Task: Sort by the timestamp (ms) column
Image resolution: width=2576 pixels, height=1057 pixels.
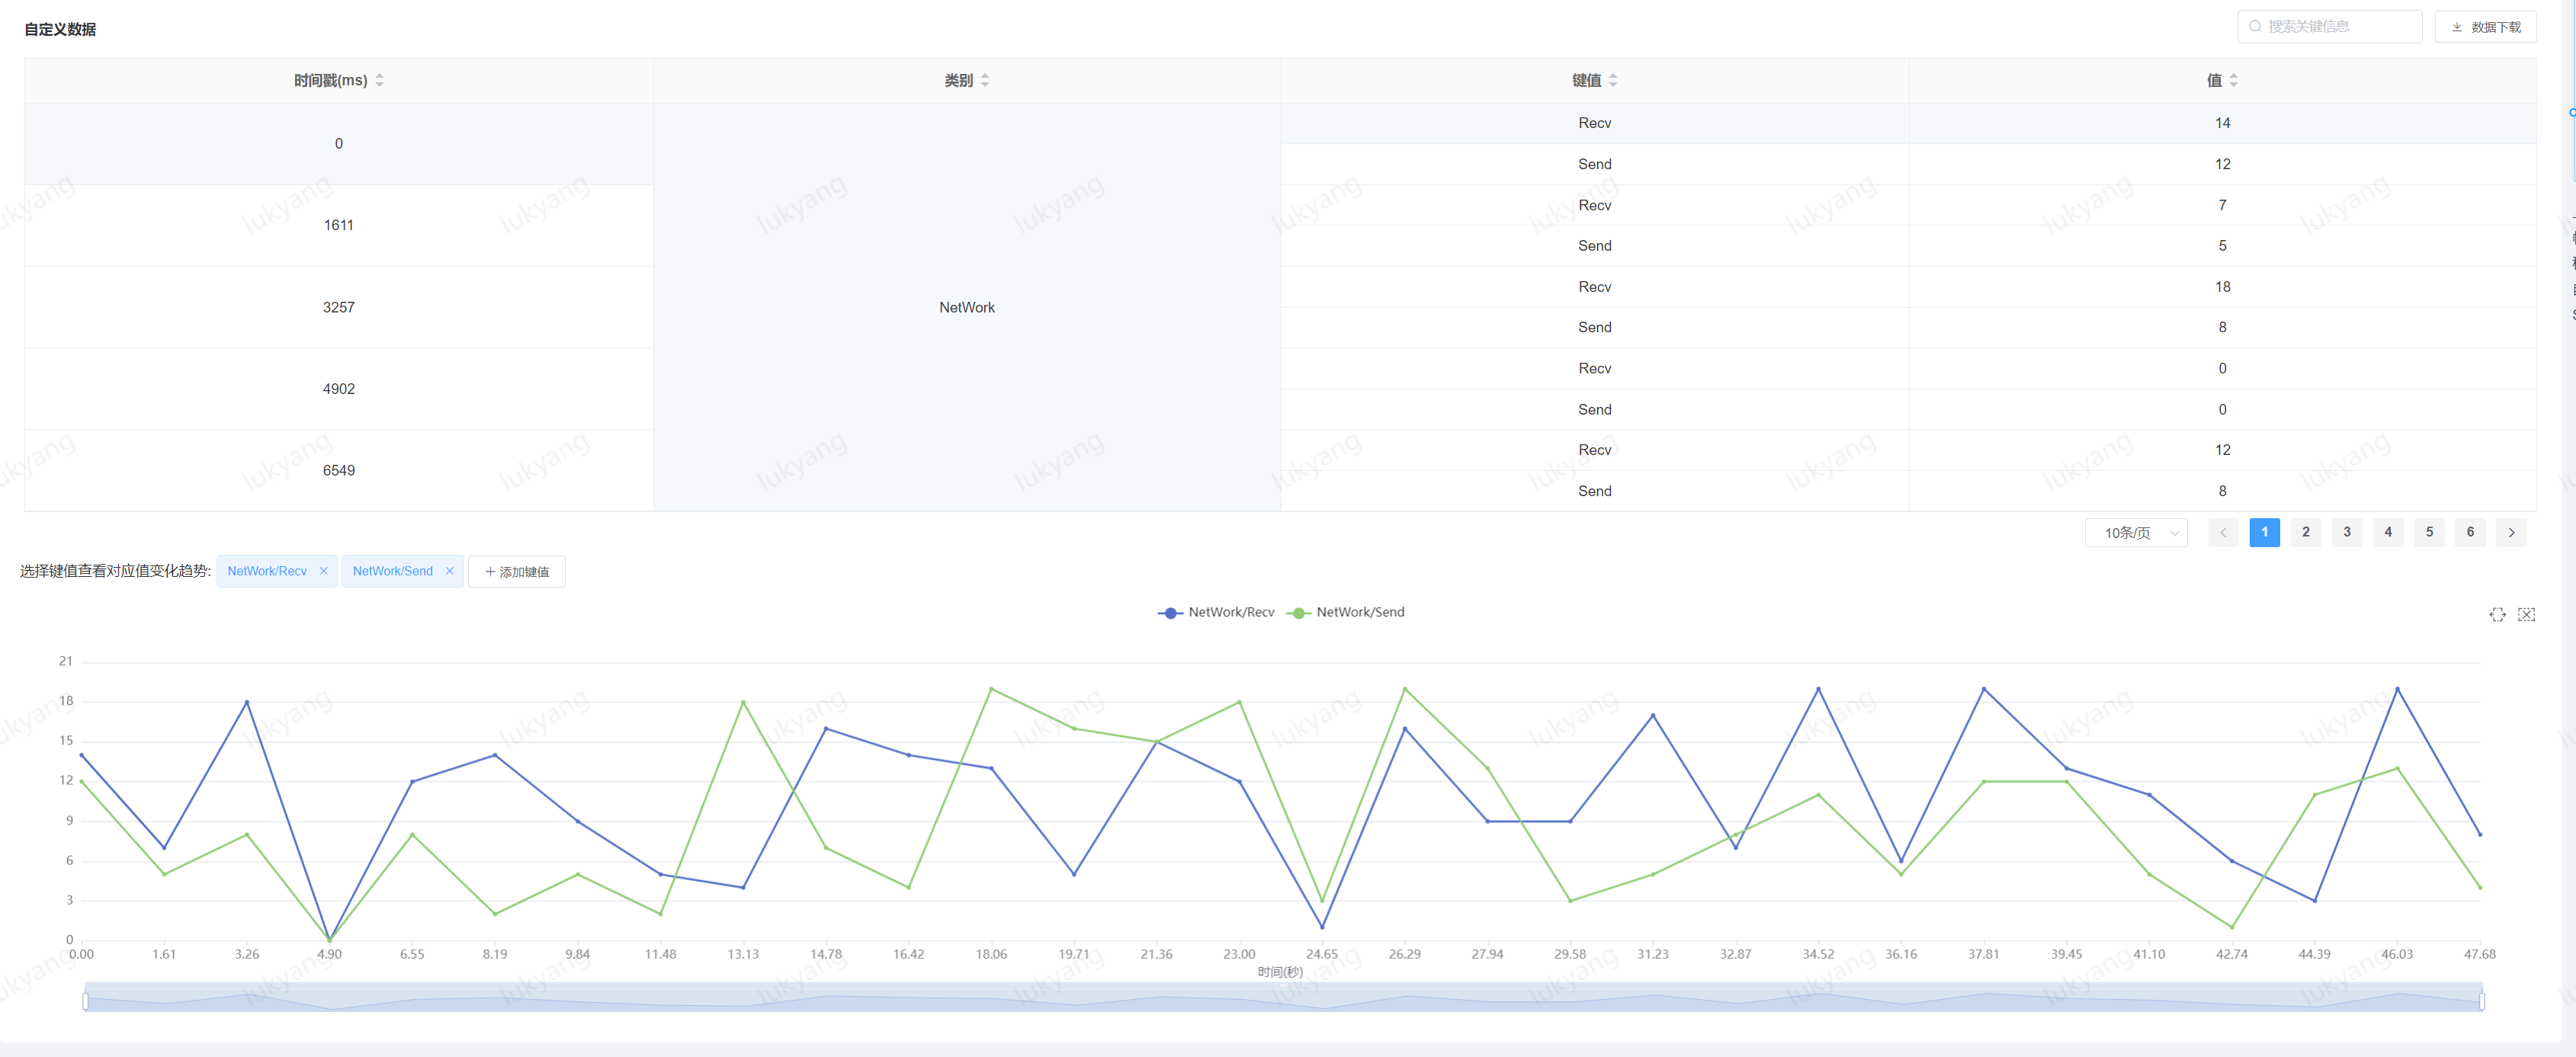Action: point(379,80)
